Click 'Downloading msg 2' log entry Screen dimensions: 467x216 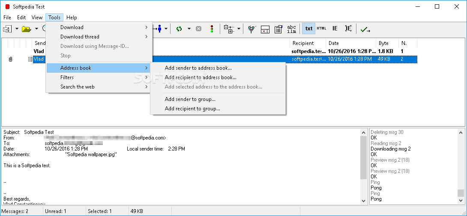390,149
